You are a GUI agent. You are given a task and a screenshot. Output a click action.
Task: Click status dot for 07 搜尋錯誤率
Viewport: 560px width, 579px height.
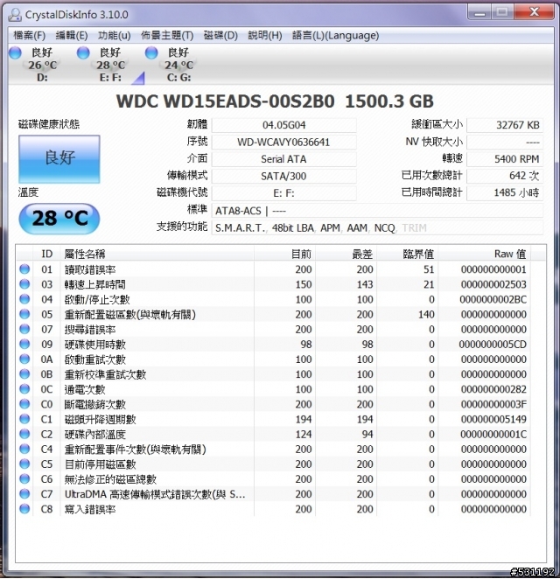pyautogui.click(x=24, y=329)
